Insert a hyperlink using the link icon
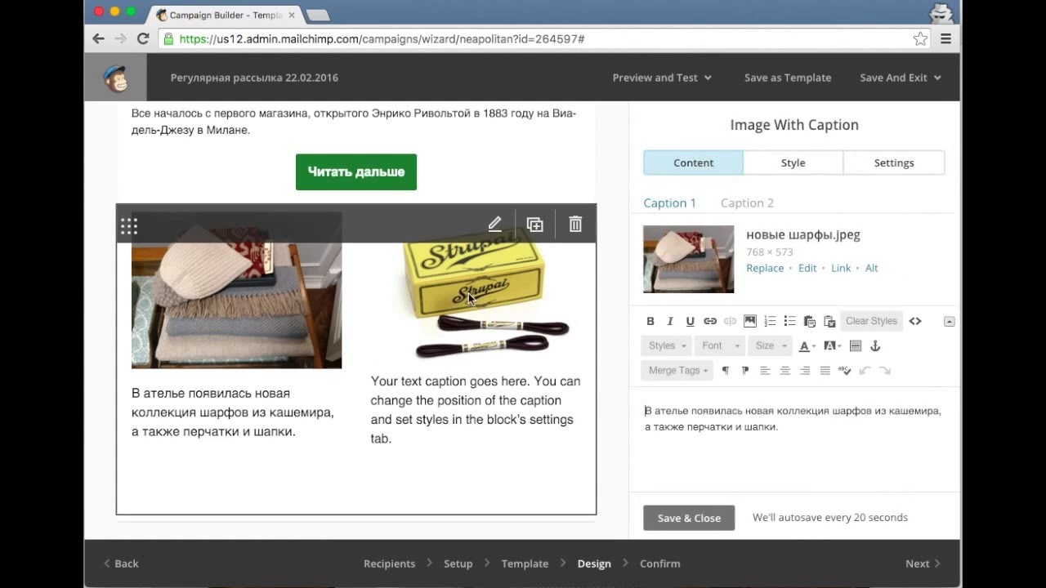1046x588 pixels. pyautogui.click(x=710, y=321)
